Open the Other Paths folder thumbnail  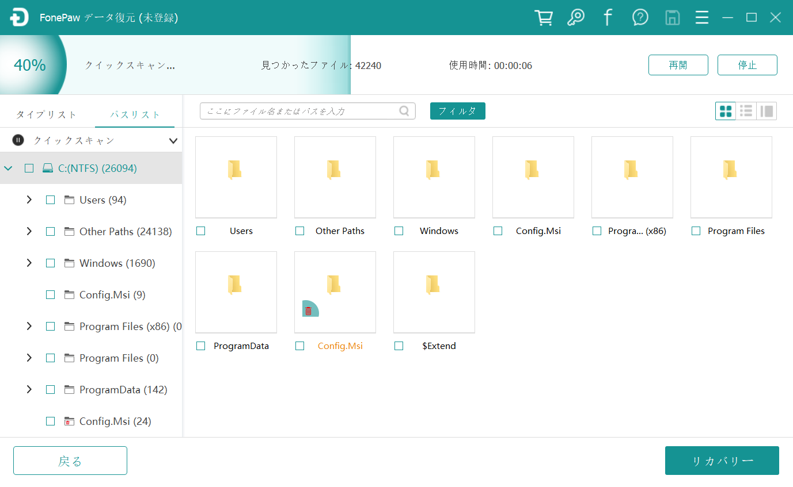click(x=335, y=177)
